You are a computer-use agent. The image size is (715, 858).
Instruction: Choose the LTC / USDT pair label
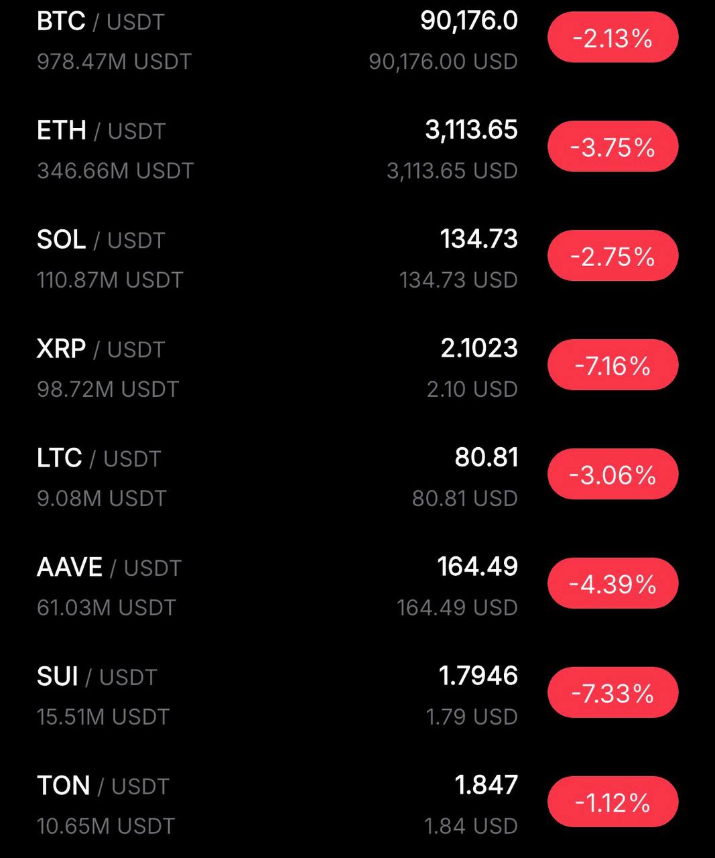coord(99,458)
